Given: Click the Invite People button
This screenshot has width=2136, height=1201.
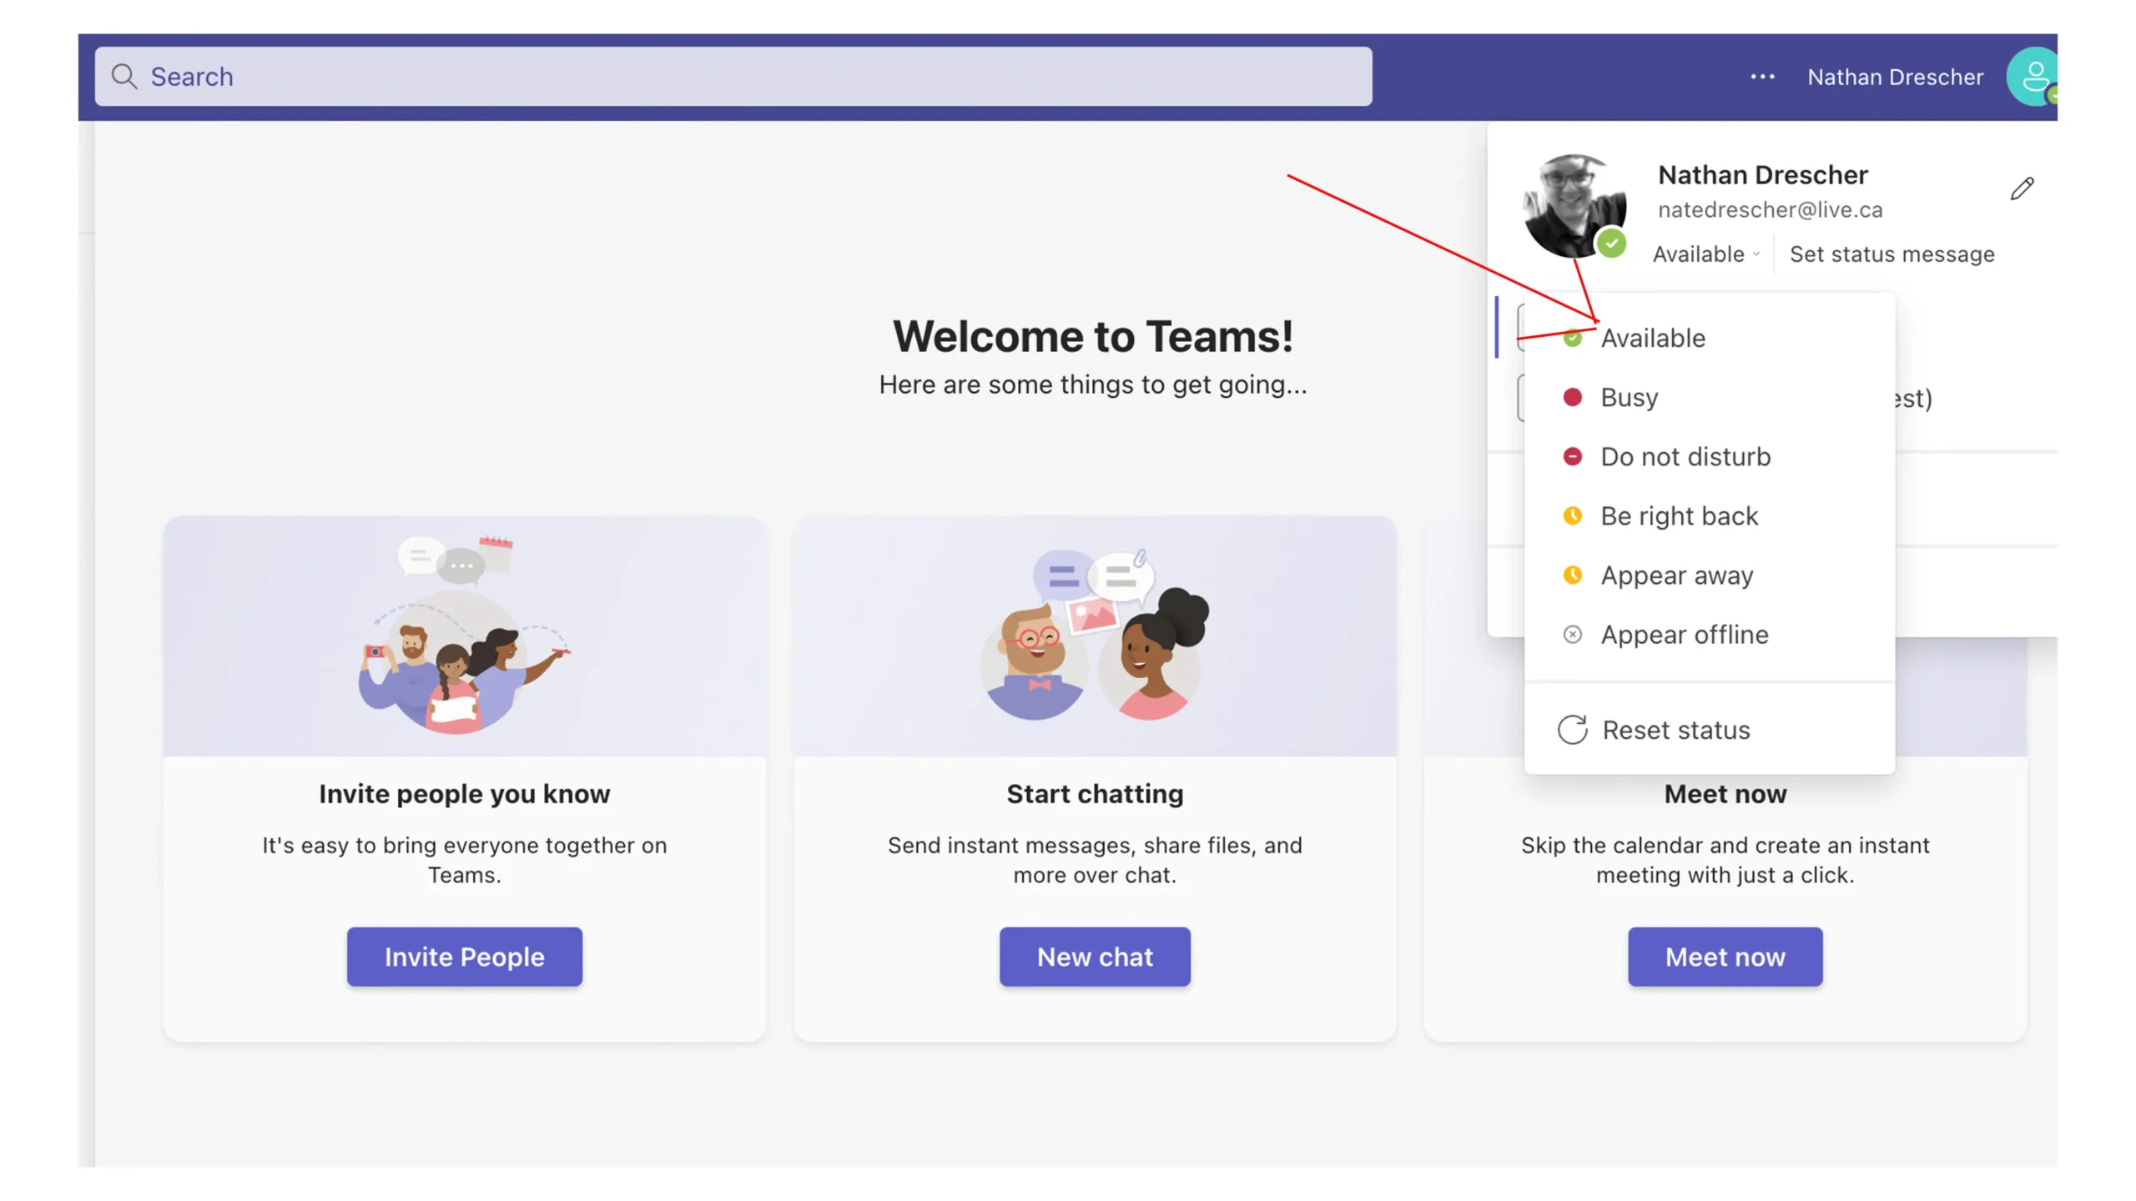Looking at the screenshot, I should pos(464,956).
